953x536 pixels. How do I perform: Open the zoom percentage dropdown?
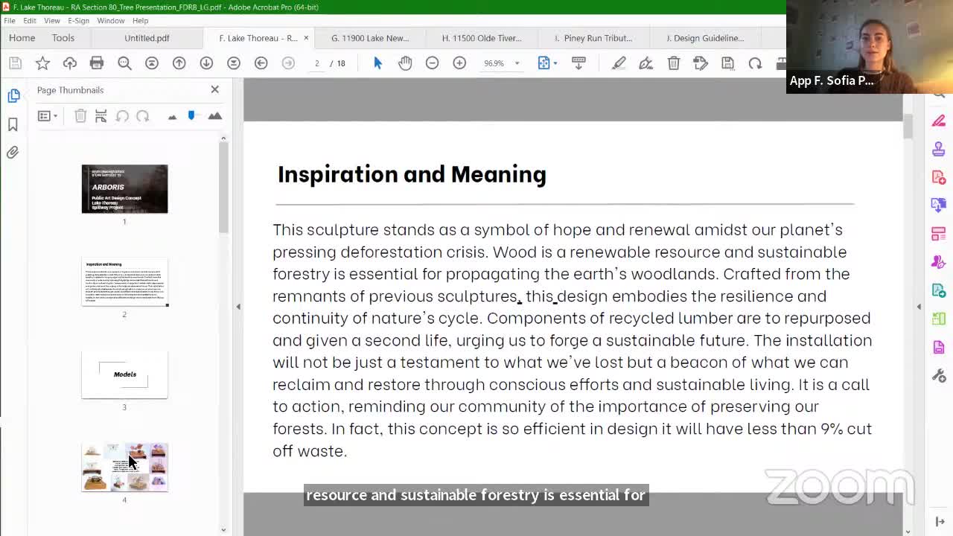[517, 63]
